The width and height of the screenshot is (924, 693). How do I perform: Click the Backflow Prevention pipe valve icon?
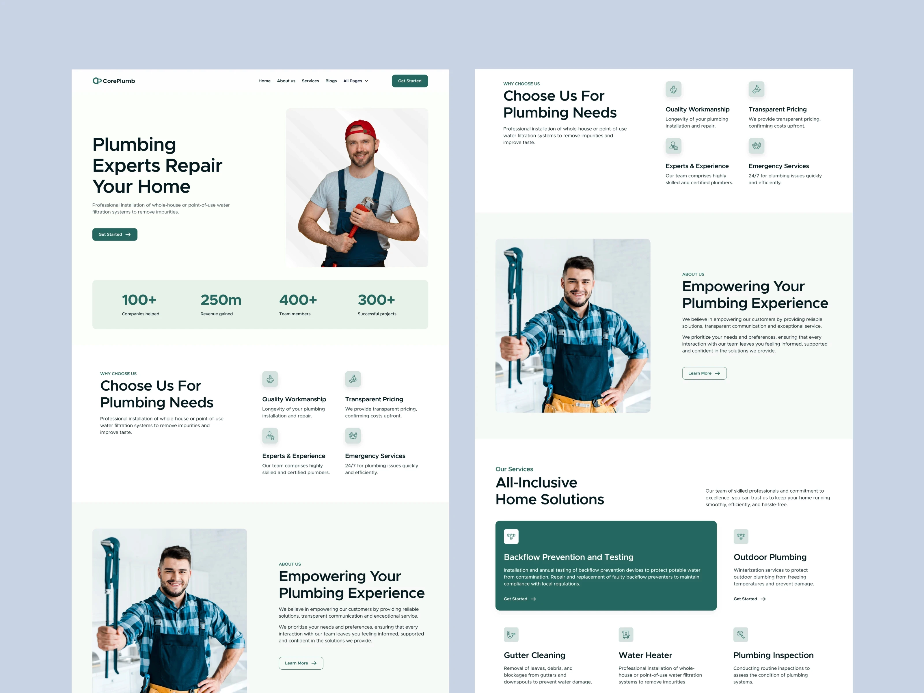512,536
